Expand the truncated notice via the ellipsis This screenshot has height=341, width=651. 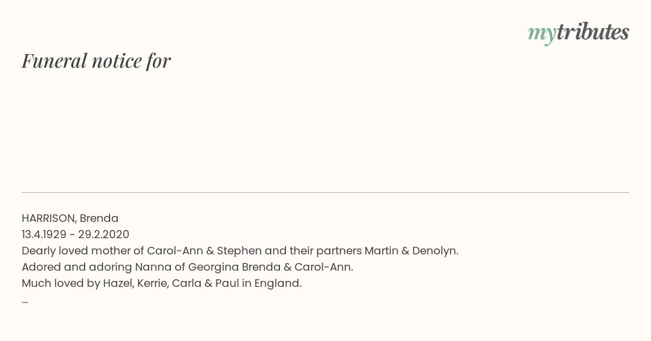25,300
